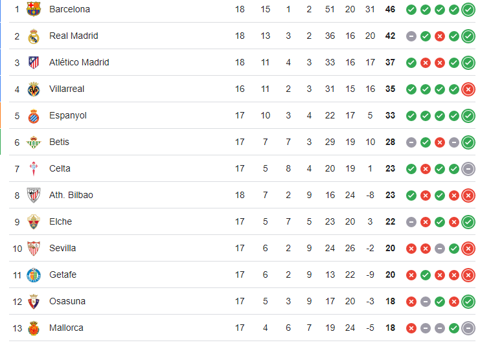Click the Ath. Bilbao crest icon
This screenshot has height=347, width=480.
coord(33,195)
